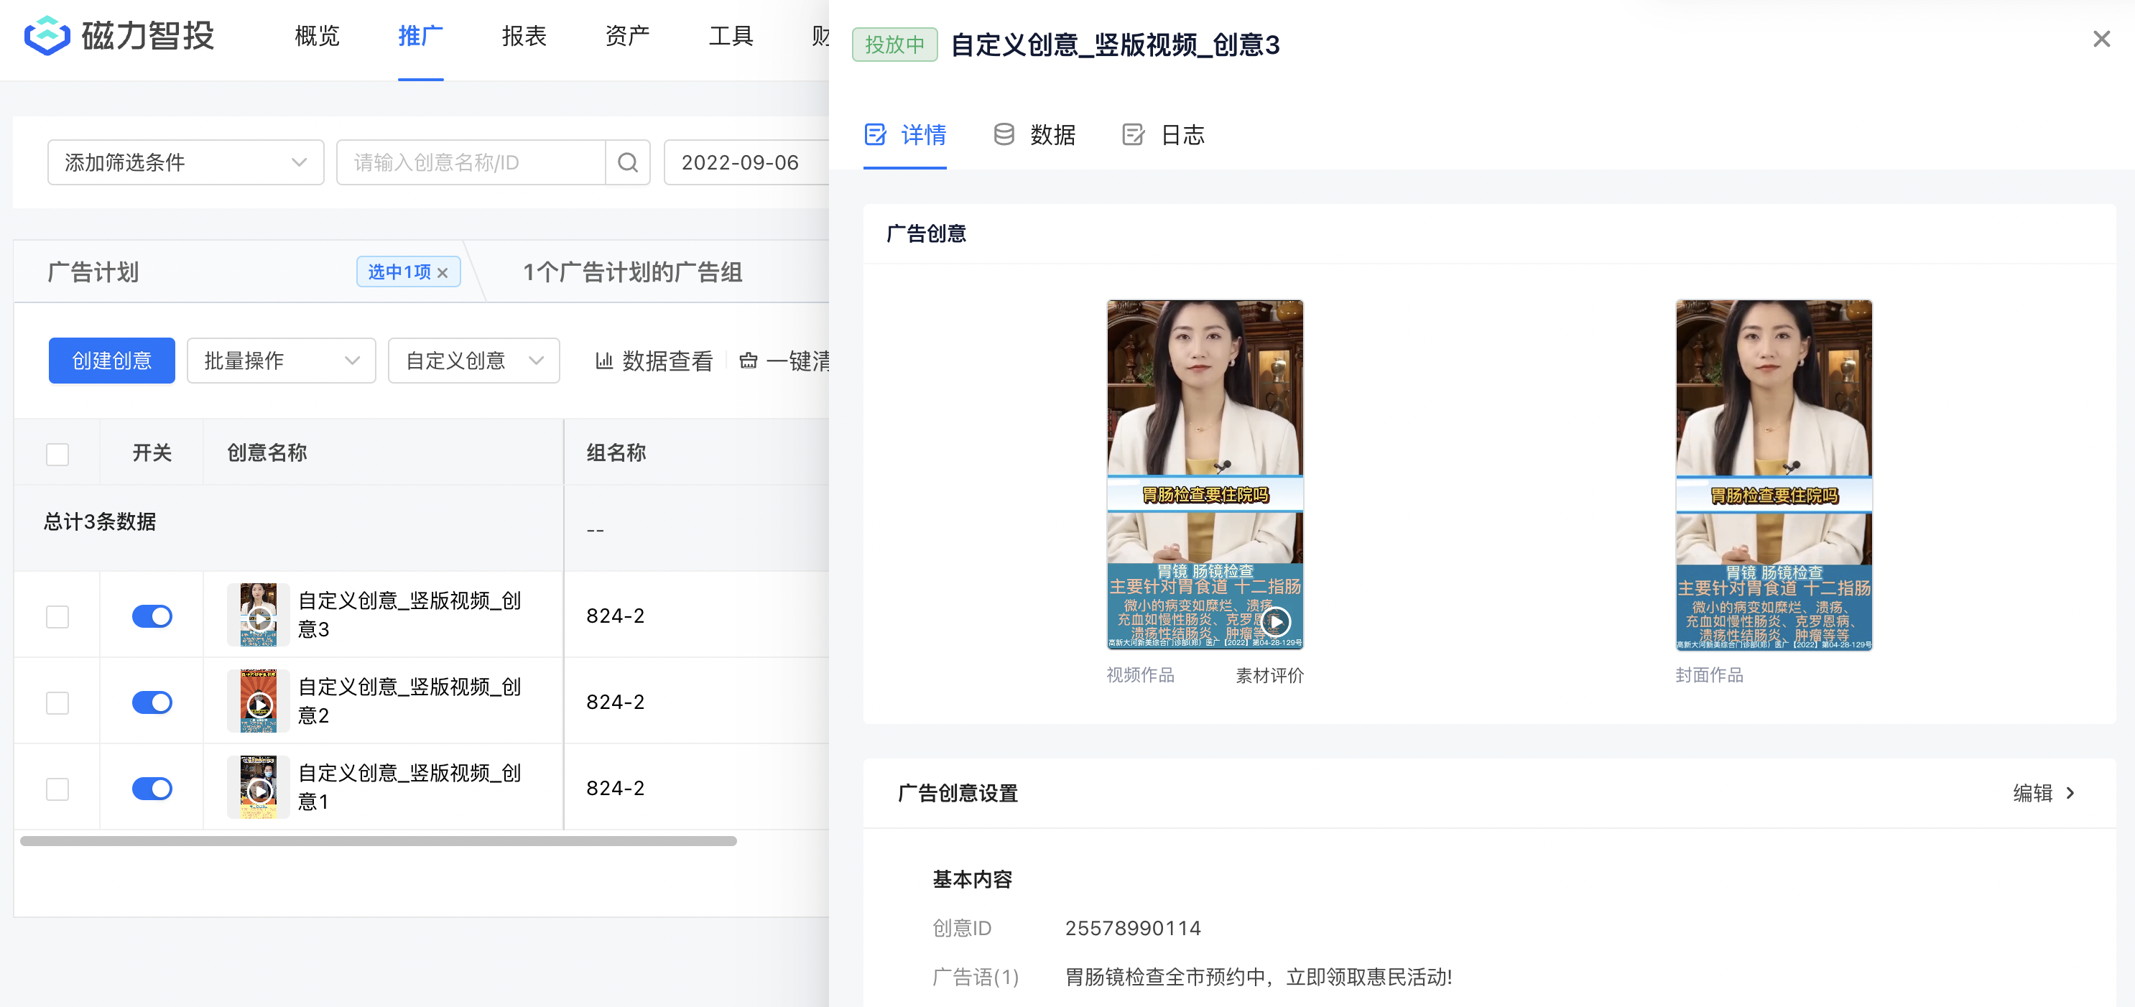Check the box for 创意1 row
Screen dimensions: 2135x1007
point(57,789)
